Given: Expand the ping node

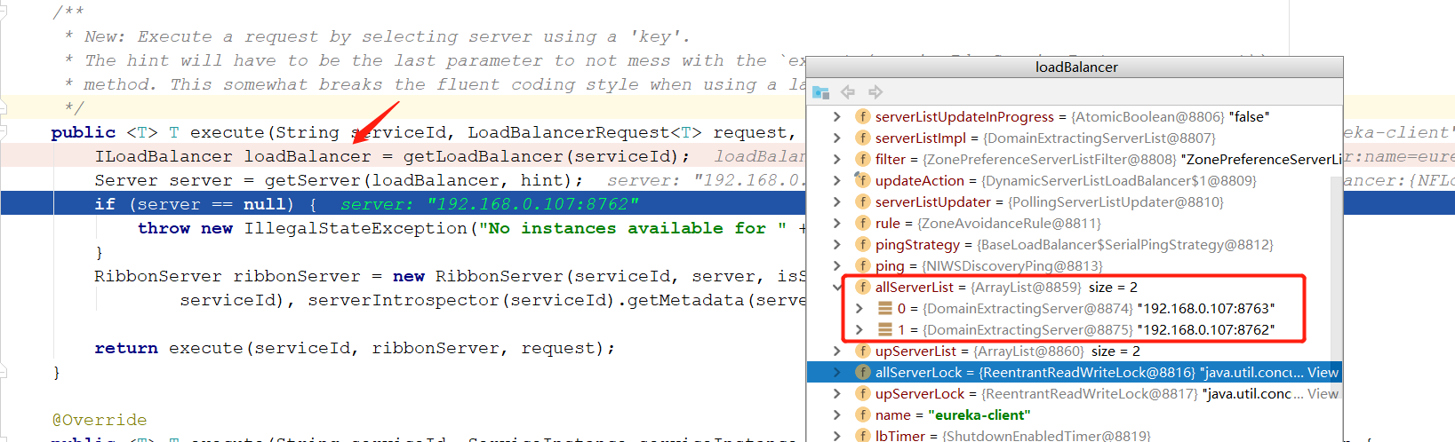Looking at the screenshot, I should 836,265.
